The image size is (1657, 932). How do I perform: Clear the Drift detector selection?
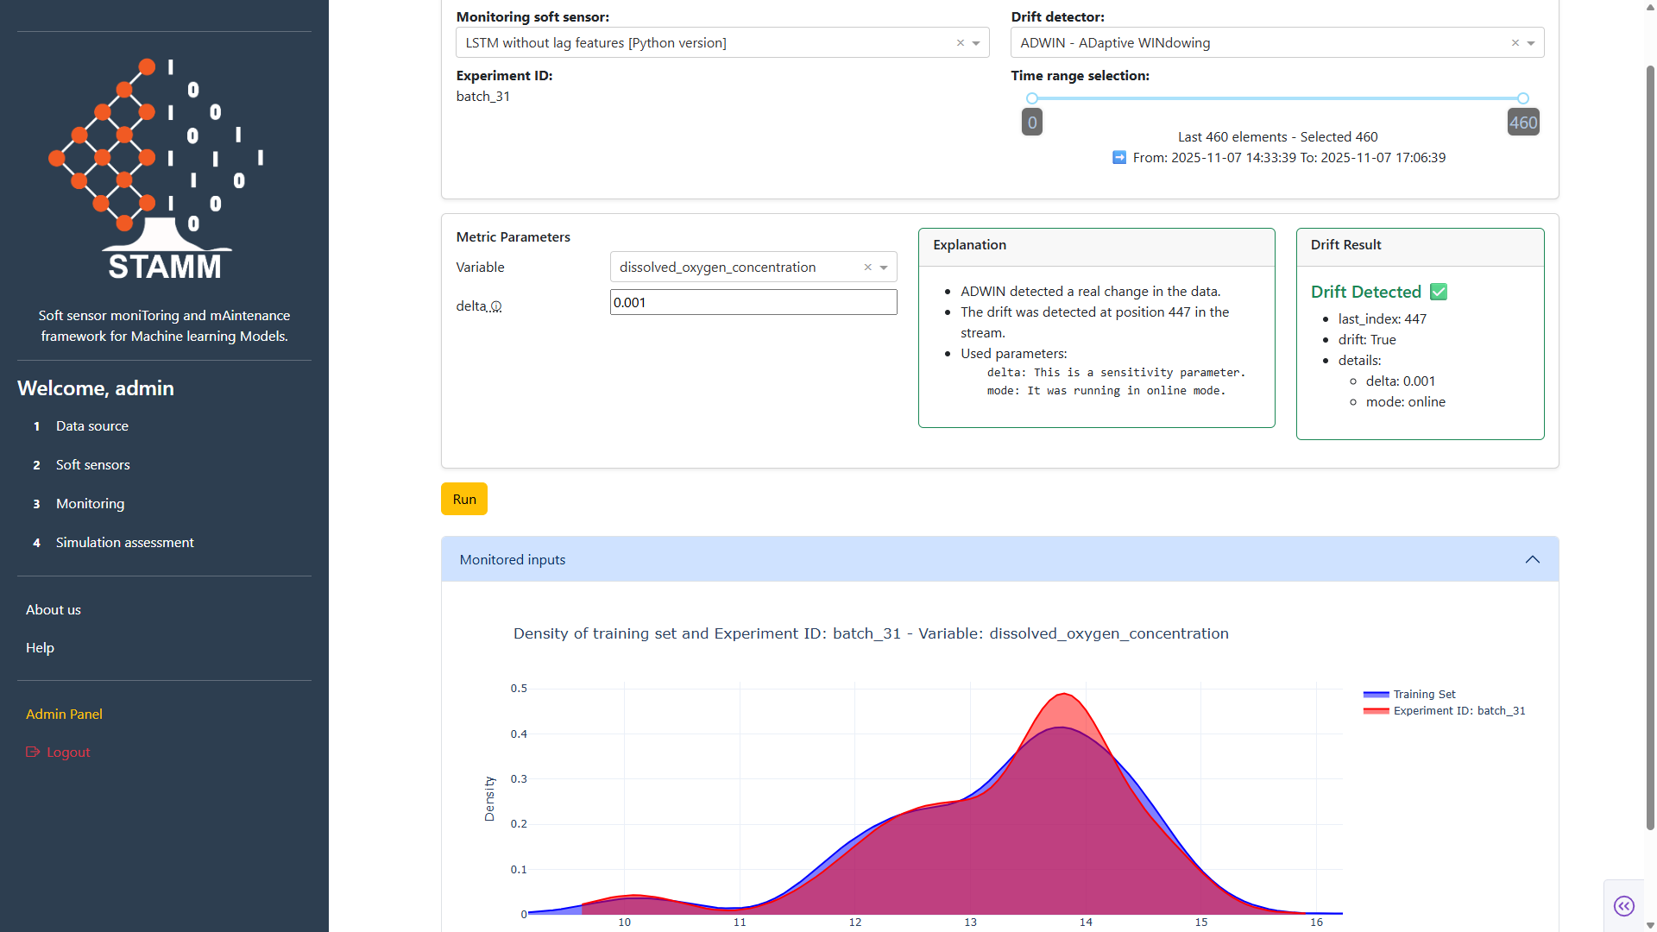coord(1515,43)
